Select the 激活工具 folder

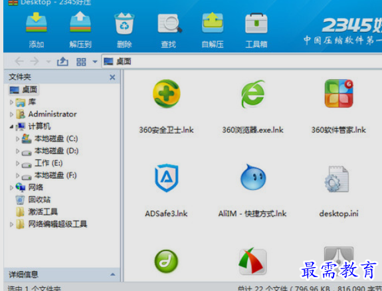pyautogui.click(x=37, y=212)
